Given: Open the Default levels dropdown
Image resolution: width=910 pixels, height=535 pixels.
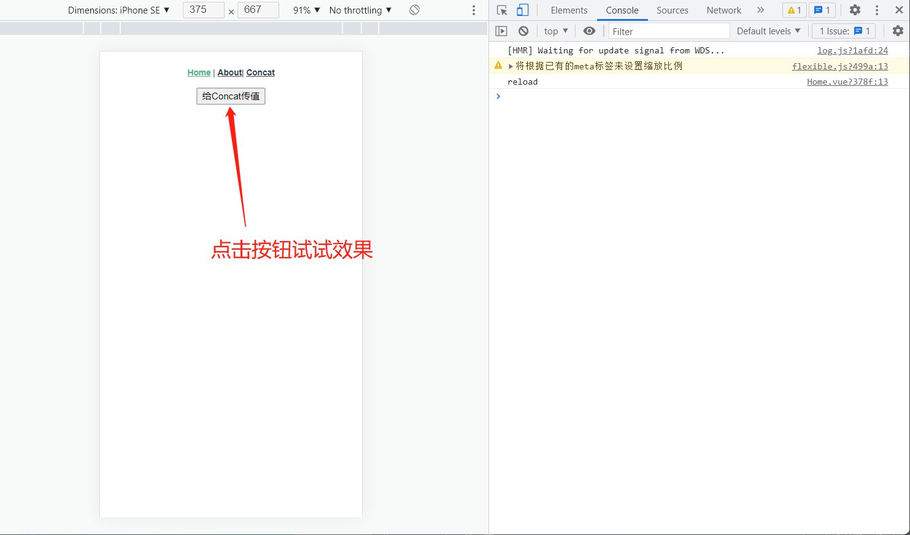Looking at the screenshot, I should click(768, 31).
